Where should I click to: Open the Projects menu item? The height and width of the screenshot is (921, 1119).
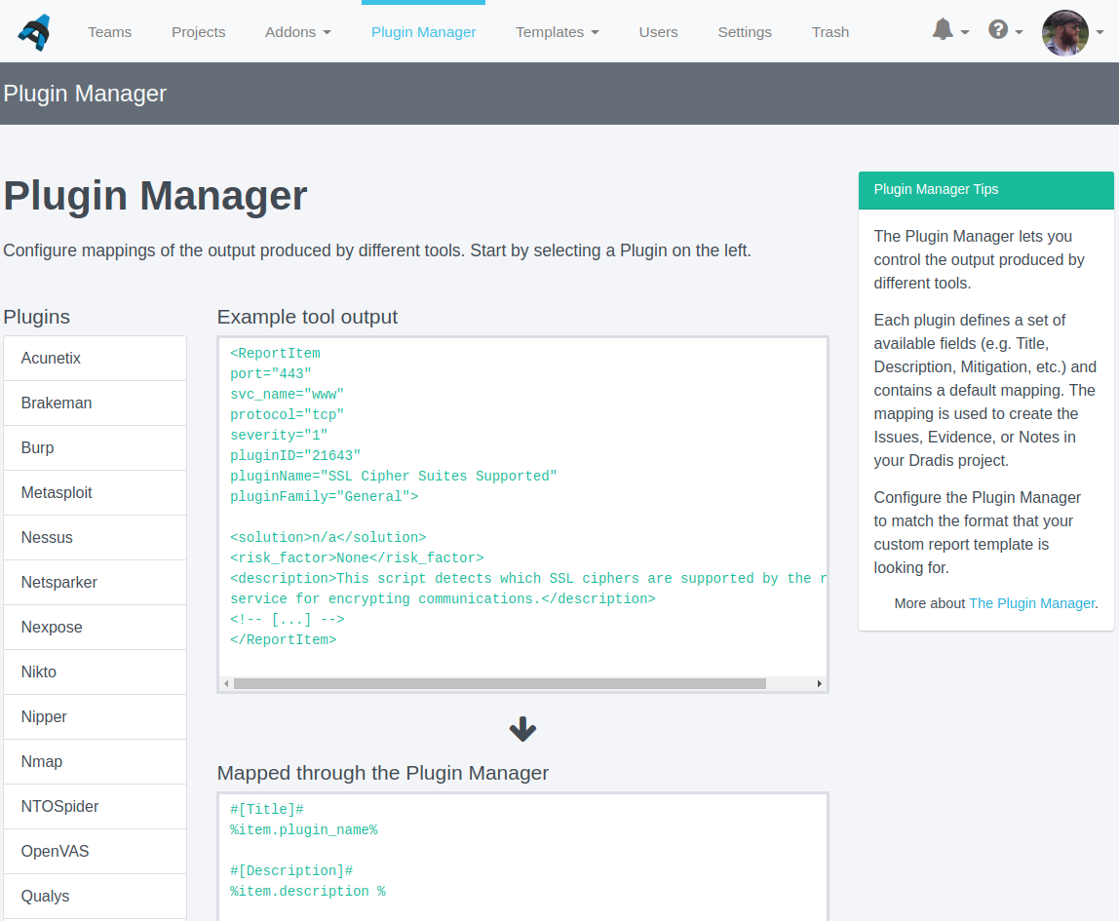[198, 32]
